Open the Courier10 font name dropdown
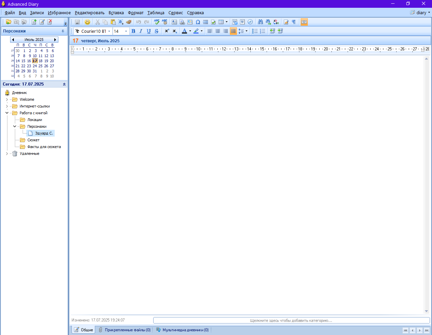This screenshot has height=335, width=432. pos(109,31)
